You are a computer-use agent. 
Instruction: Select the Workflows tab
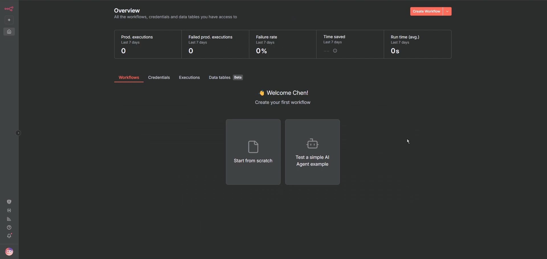point(129,78)
